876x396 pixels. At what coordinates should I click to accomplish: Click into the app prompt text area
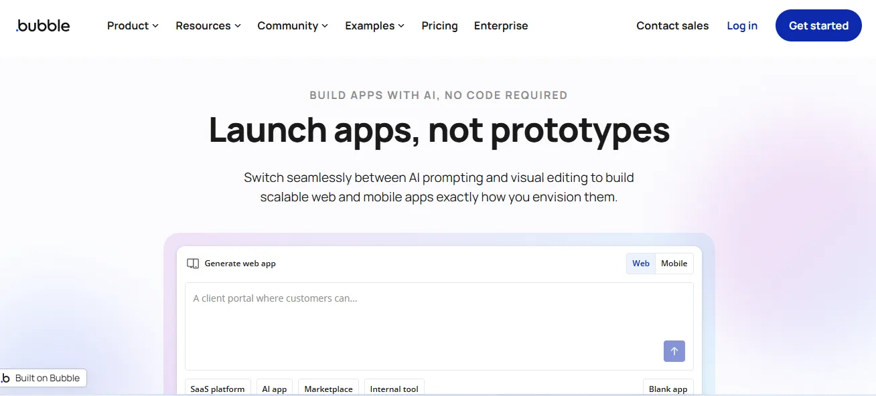439,326
